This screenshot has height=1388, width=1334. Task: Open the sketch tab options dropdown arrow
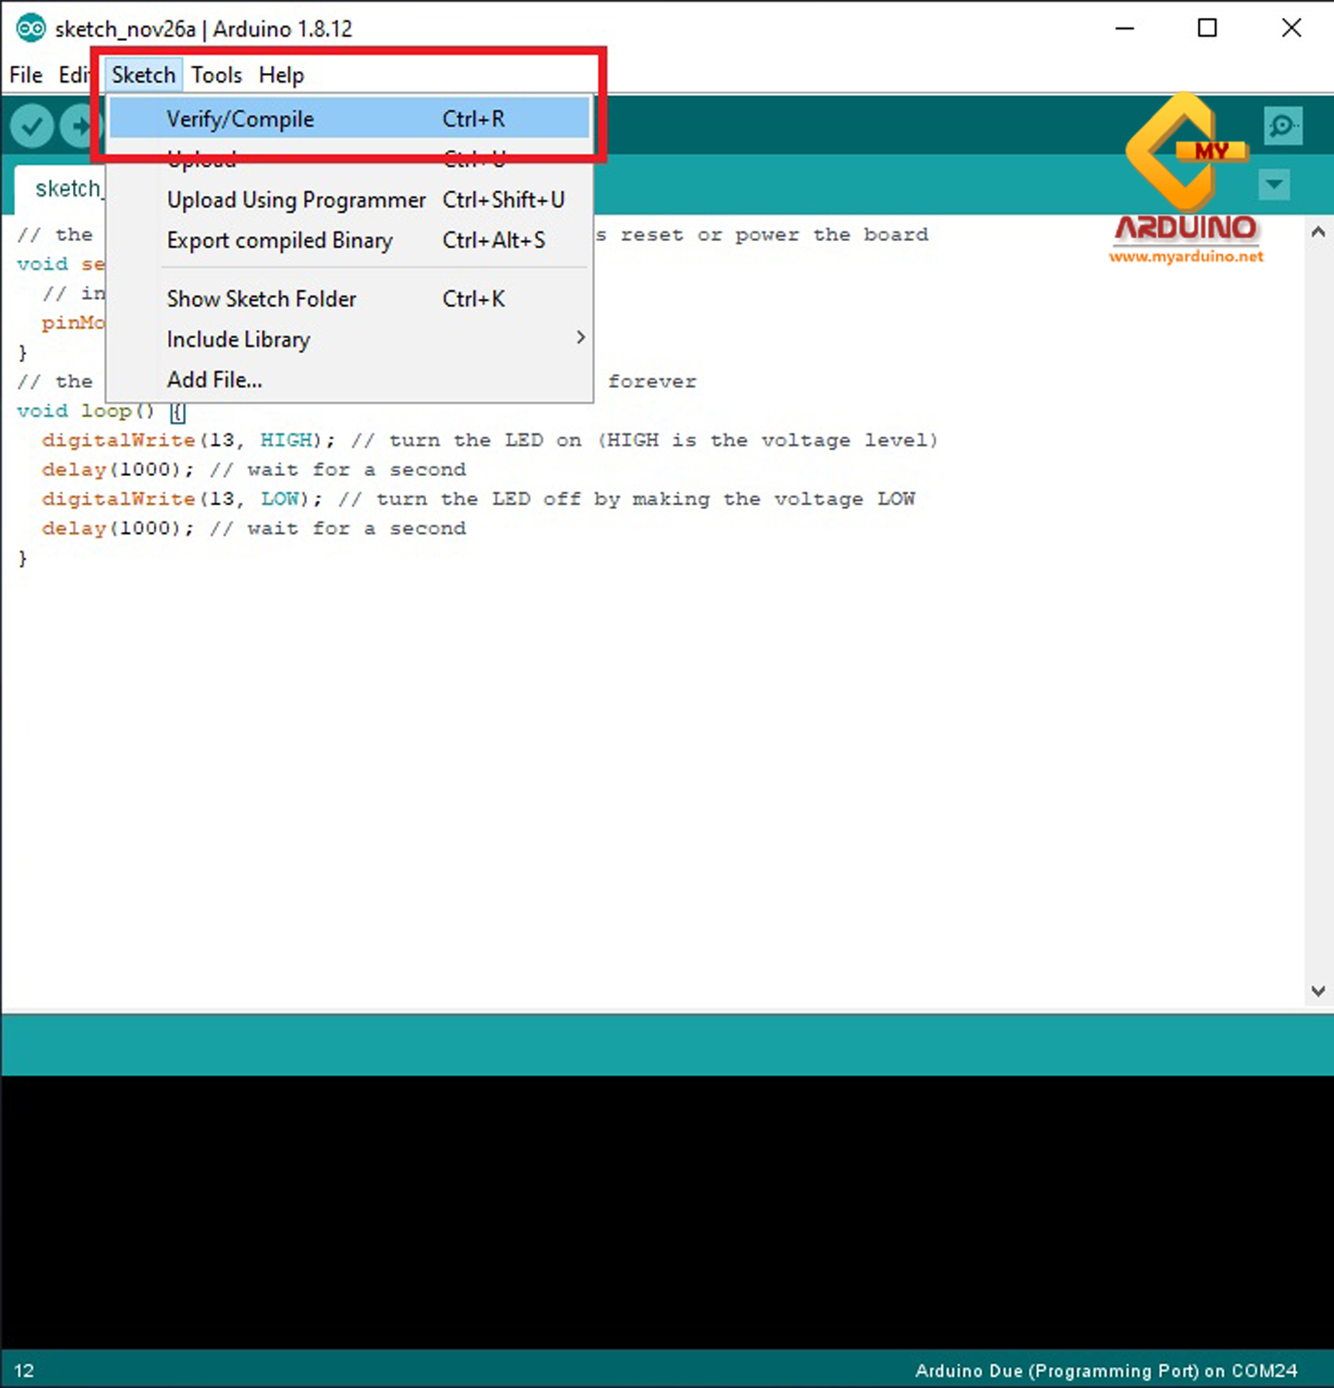coord(1274,184)
